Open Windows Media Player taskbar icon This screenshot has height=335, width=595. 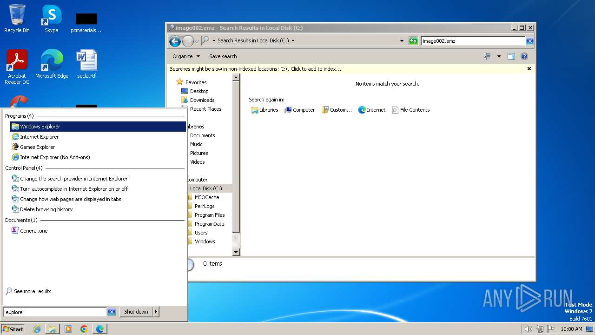click(x=68, y=329)
